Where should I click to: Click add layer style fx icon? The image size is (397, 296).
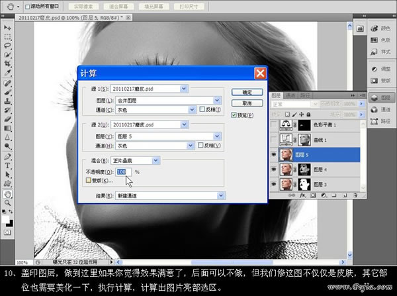click(x=302, y=195)
